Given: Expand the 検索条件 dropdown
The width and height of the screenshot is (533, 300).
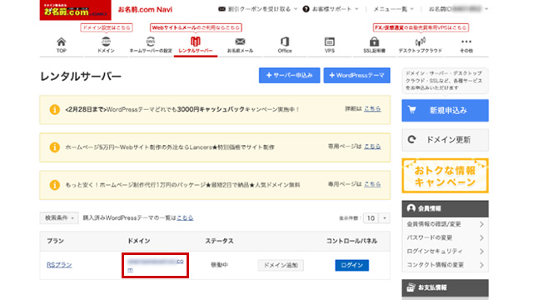Looking at the screenshot, I should (x=59, y=218).
